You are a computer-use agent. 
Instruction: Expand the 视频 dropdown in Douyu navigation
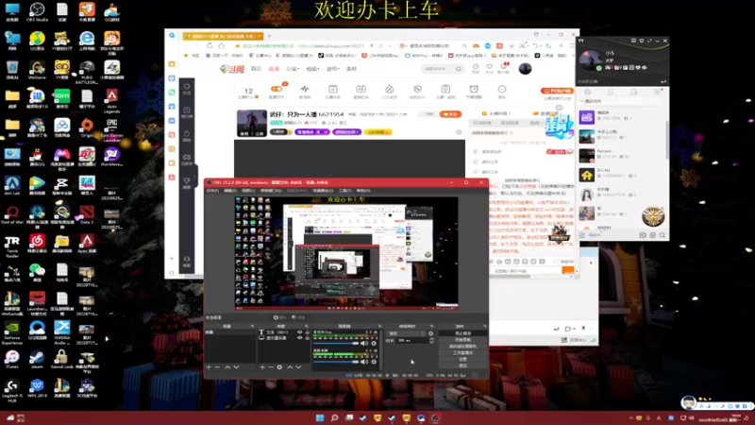click(312, 69)
